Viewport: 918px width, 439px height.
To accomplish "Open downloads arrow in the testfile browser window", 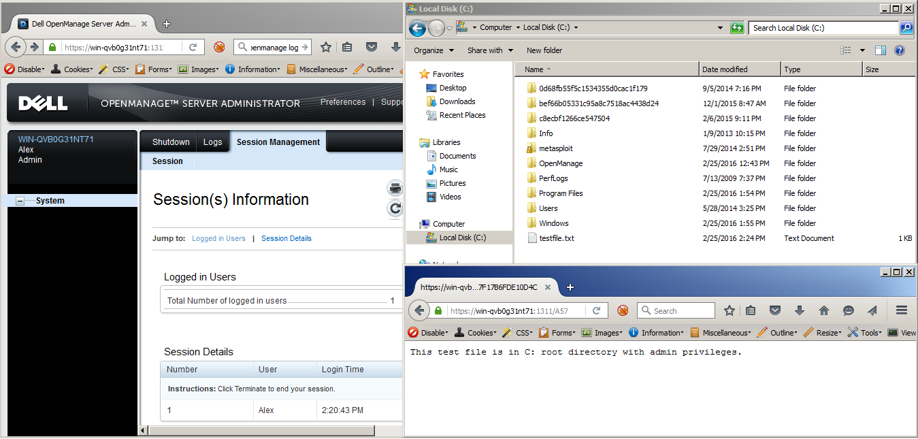I will [800, 310].
